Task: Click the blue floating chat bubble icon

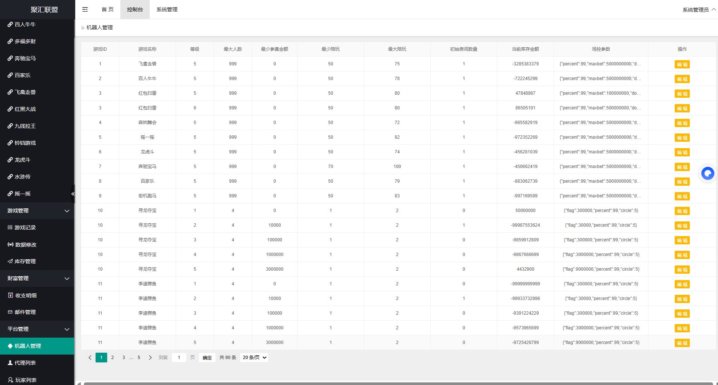Action: coord(707,173)
